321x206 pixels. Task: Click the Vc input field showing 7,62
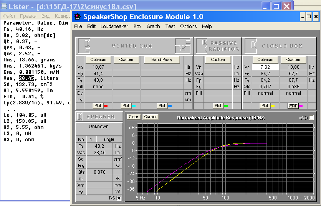265,67
